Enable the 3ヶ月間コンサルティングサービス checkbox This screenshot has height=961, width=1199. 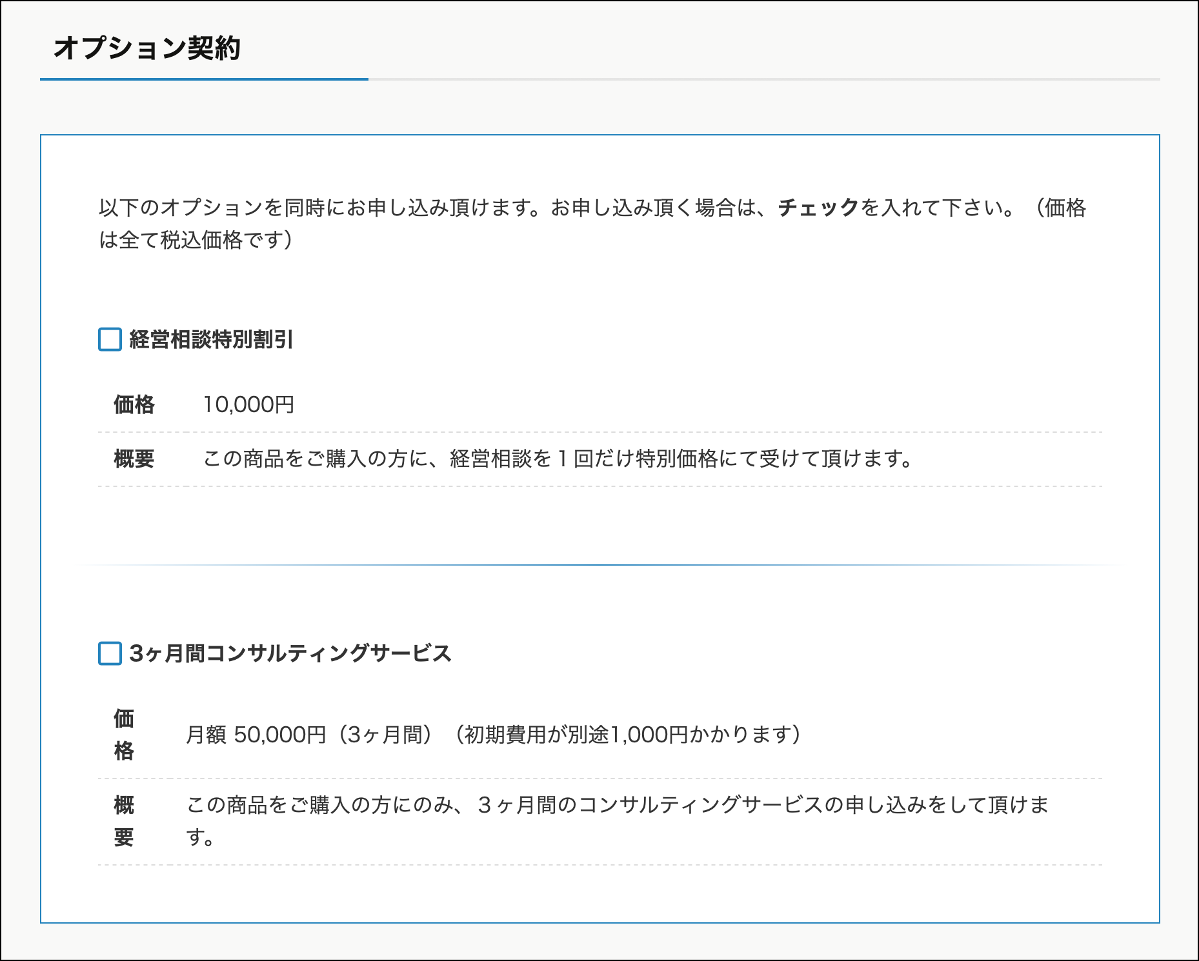pyautogui.click(x=110, y=653)
